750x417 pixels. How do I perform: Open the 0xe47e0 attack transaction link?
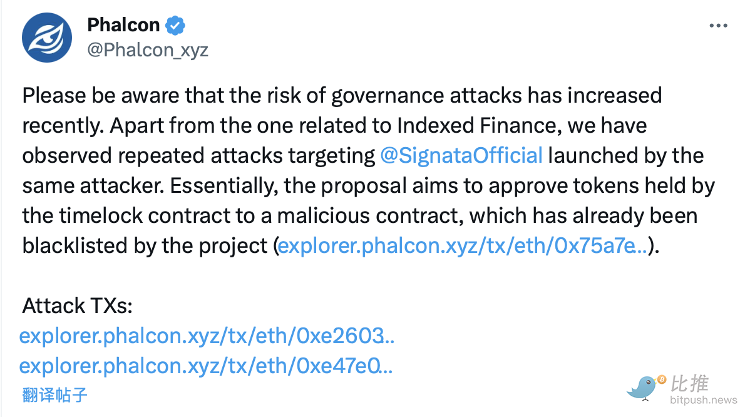pos(206,365)
